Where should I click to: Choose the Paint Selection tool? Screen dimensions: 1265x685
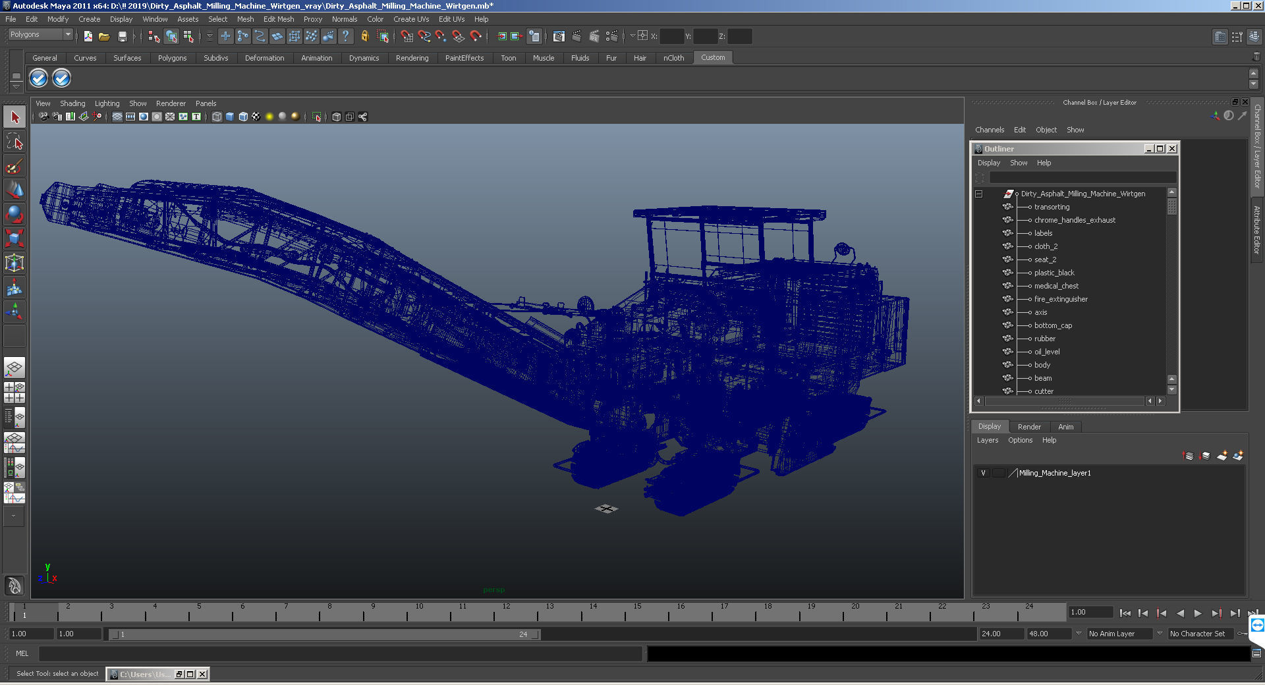14,166
